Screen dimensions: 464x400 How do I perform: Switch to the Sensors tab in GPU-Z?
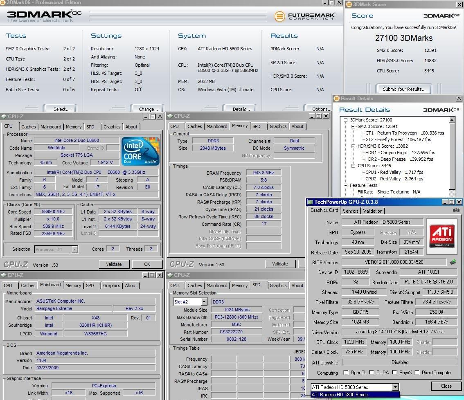click(351, 211)
